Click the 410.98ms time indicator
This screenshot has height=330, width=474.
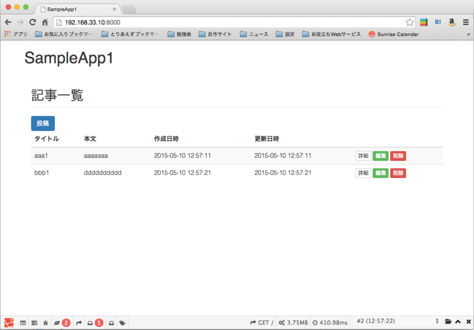(330, 323)
